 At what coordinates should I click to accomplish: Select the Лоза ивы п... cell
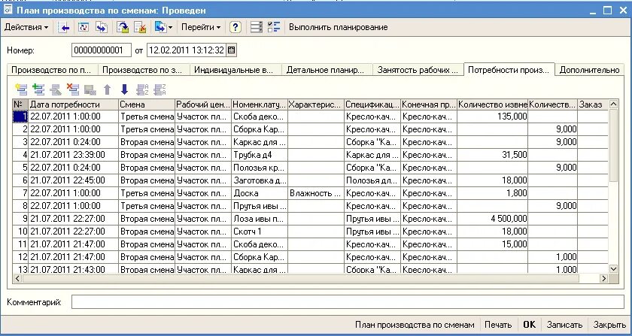(x=260, y=219)
